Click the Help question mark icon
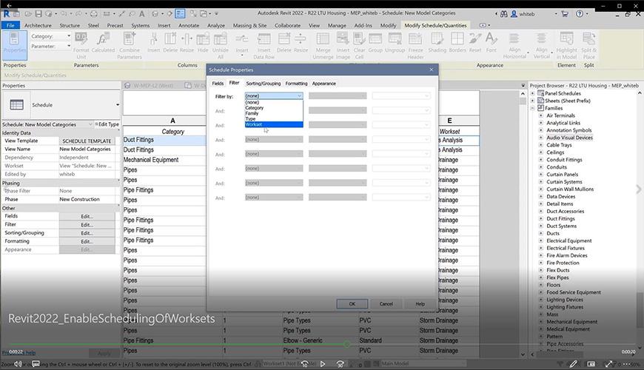This screenshot has height=370, width=644. pos(580,13)
